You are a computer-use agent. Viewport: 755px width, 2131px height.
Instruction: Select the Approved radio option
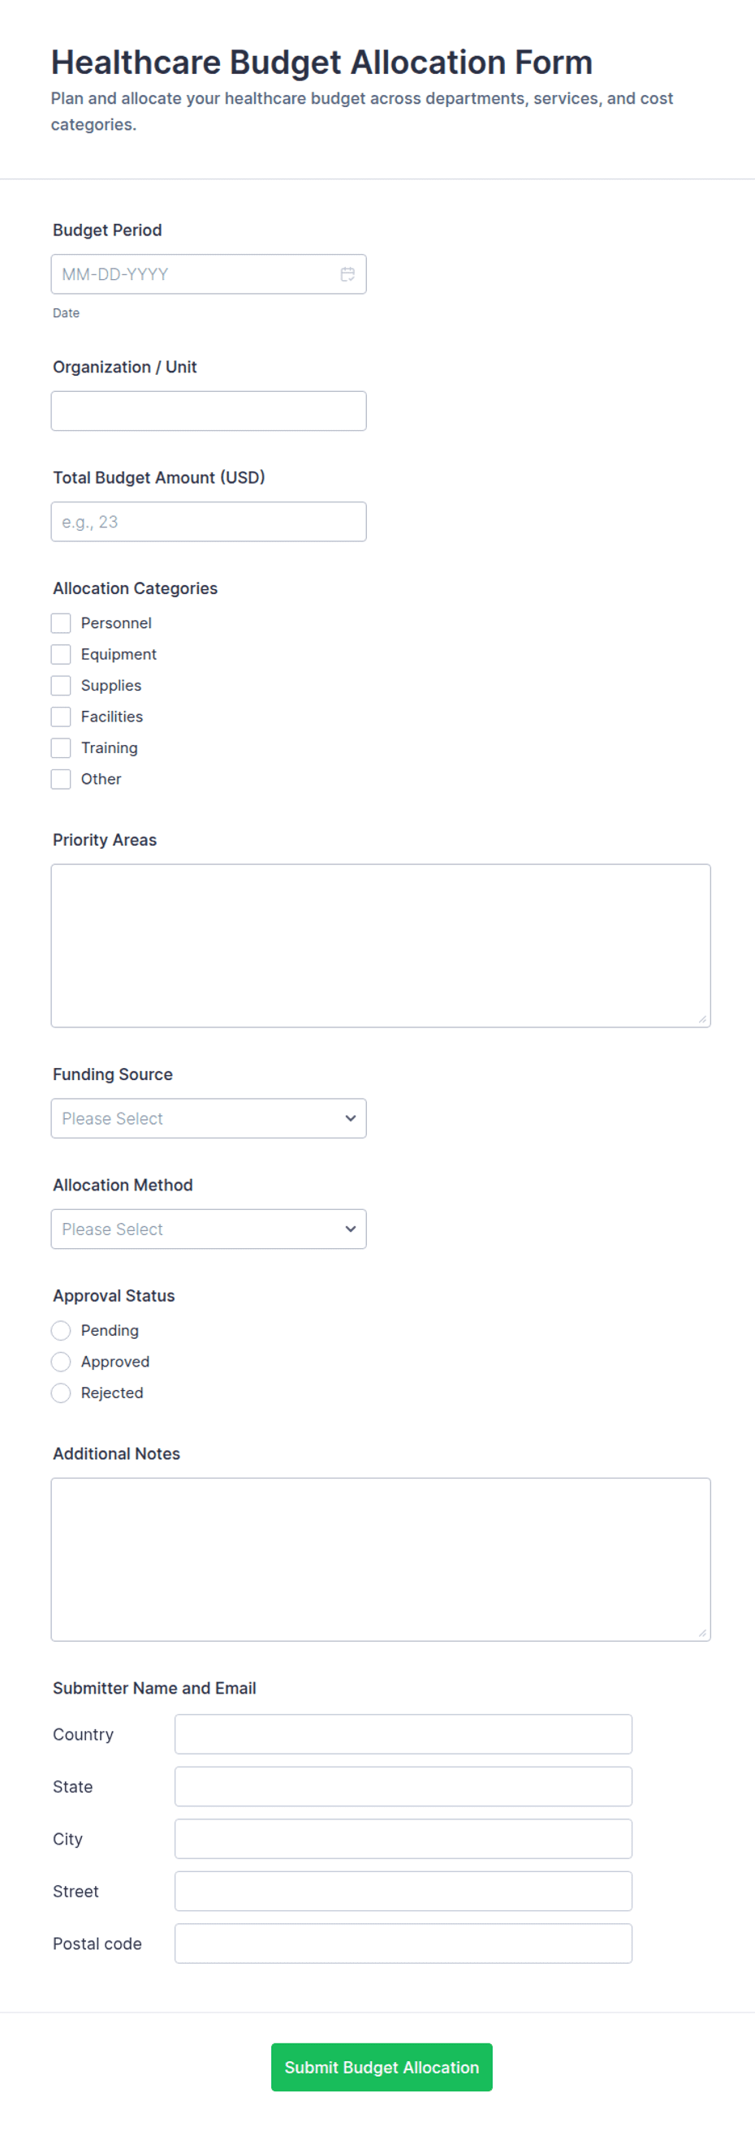click(60, 1362)
